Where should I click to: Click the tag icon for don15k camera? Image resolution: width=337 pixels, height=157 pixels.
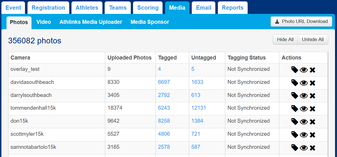295,122
